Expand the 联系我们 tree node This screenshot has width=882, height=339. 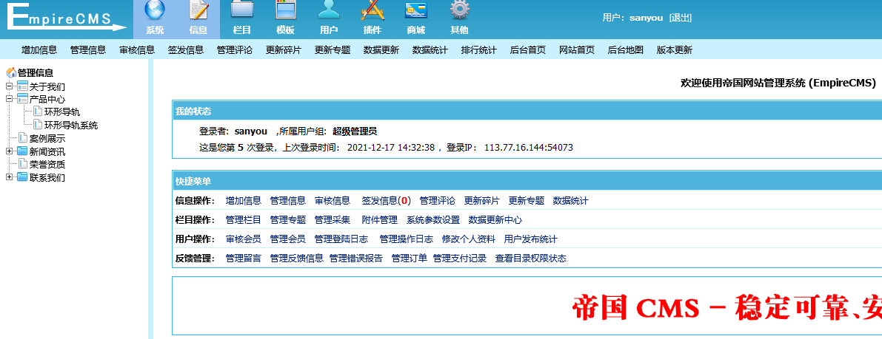pyautogui.click(x=10, y=177)
